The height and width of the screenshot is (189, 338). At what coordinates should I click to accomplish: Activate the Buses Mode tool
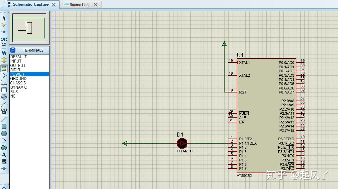pos(4,53)
